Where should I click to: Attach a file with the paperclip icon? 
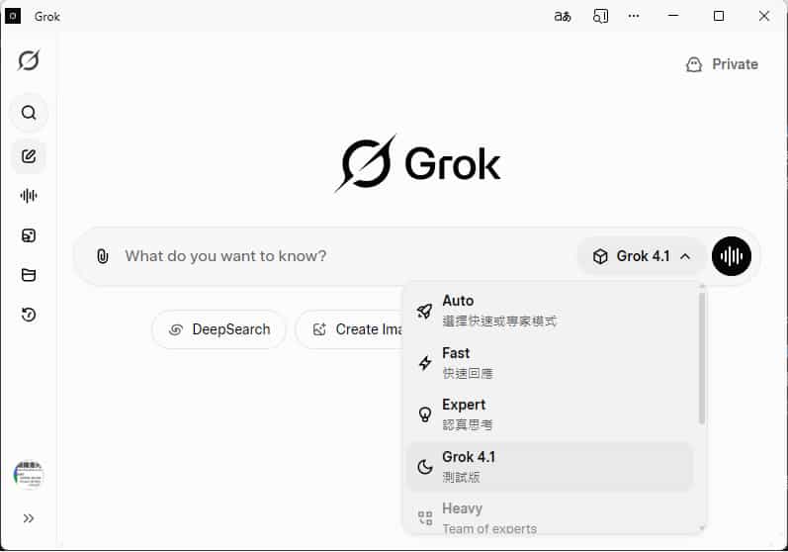103,256
